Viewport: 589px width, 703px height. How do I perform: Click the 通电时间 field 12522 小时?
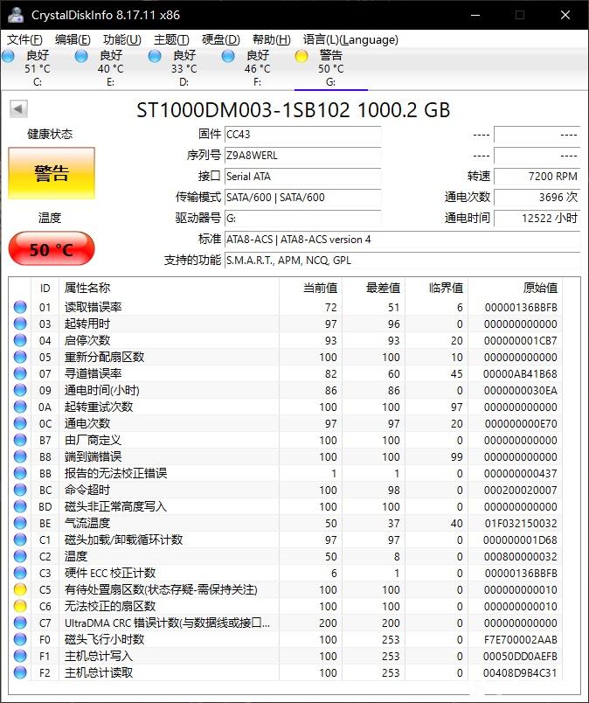(x=537, y=219)
